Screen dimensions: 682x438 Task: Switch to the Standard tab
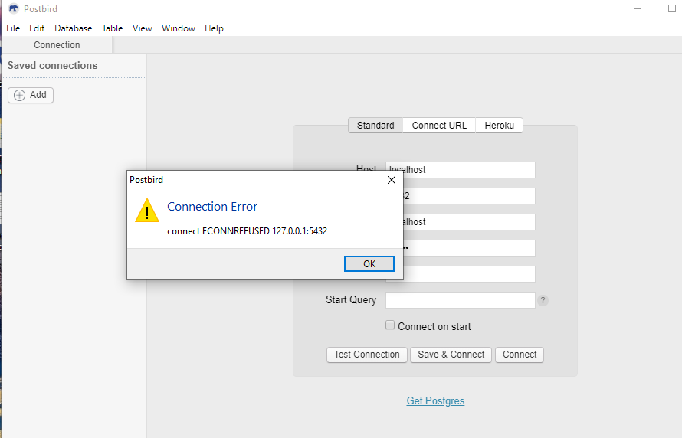coord(375,125)
